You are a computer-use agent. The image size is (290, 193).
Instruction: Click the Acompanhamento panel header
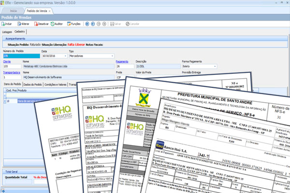tap(145, 39)
